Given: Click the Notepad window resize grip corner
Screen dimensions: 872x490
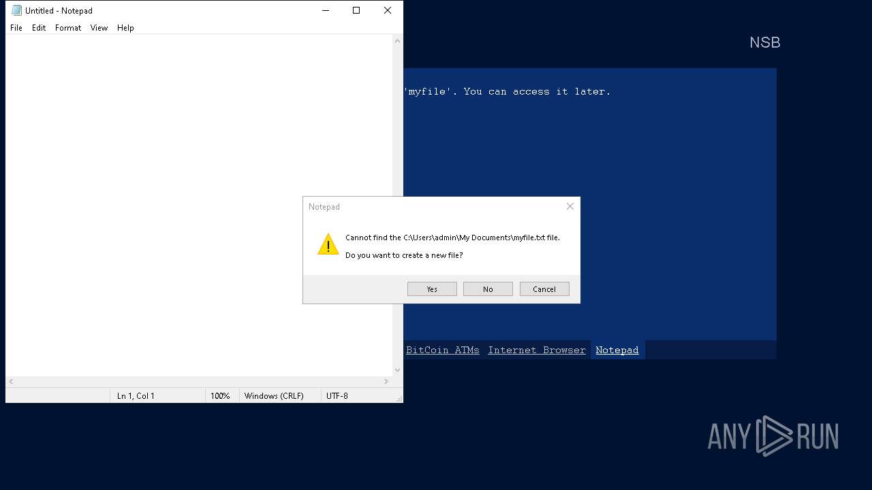Looking at the screenshot, I should tap(399, 399).
